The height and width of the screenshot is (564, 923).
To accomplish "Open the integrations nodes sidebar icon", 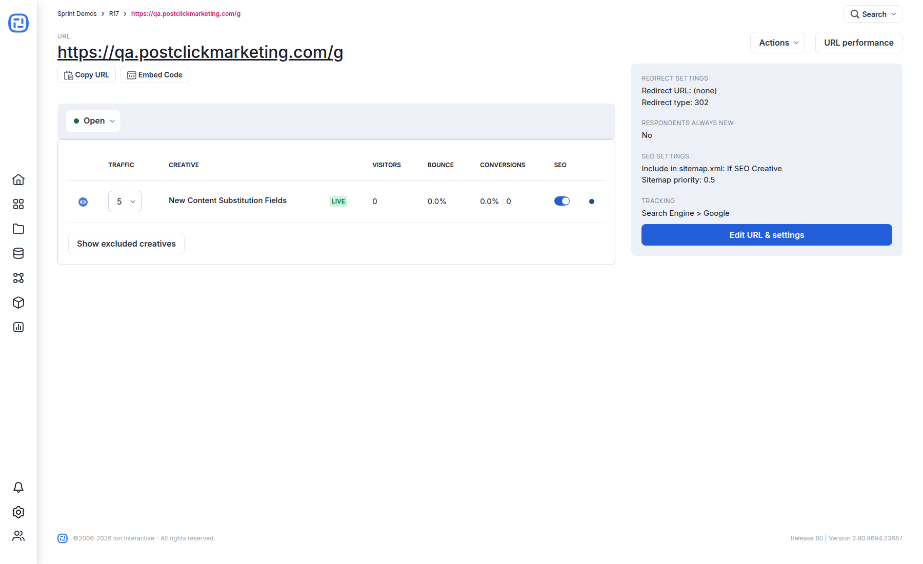I will pyautogui.click(x=18, y=278).
